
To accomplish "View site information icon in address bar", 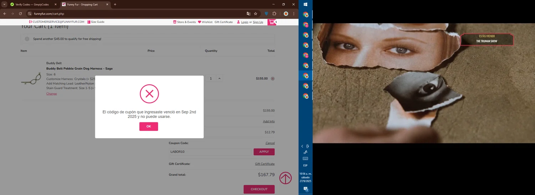I will tap(30, 14).
